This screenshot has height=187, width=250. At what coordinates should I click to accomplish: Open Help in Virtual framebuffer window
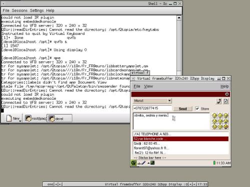[224, 86]
